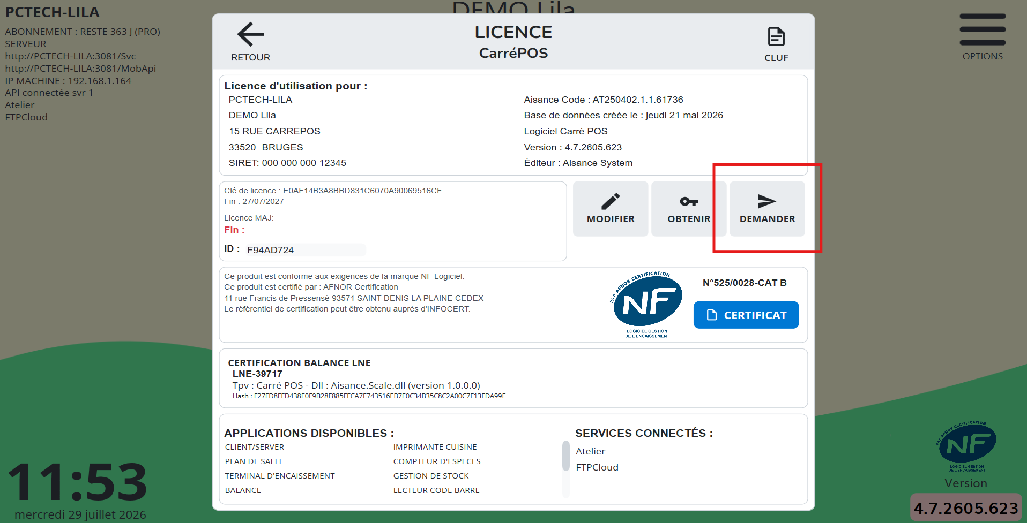Click 'BALANCE' in applications list
Screen dimensions: 1027x523
(x=243, y=490)
